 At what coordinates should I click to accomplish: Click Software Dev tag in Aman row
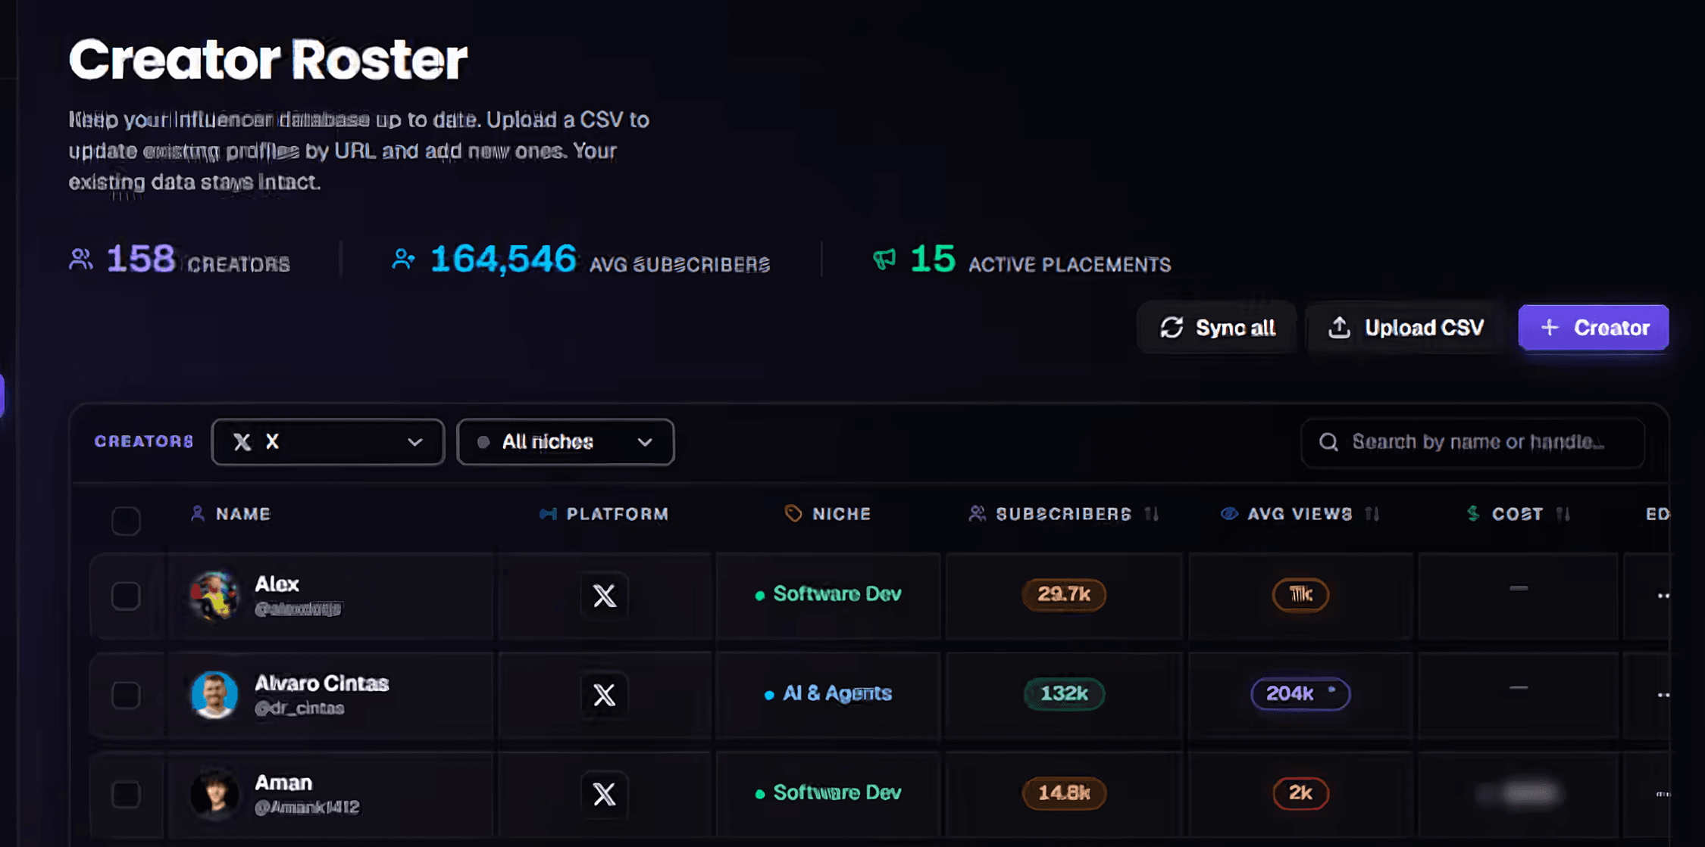click(x=828, y=793)
